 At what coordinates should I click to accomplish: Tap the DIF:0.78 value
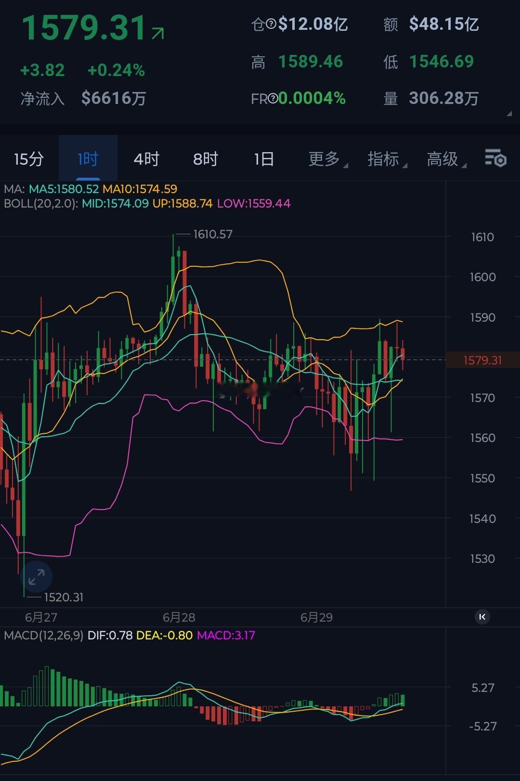(x=110, y=635)
